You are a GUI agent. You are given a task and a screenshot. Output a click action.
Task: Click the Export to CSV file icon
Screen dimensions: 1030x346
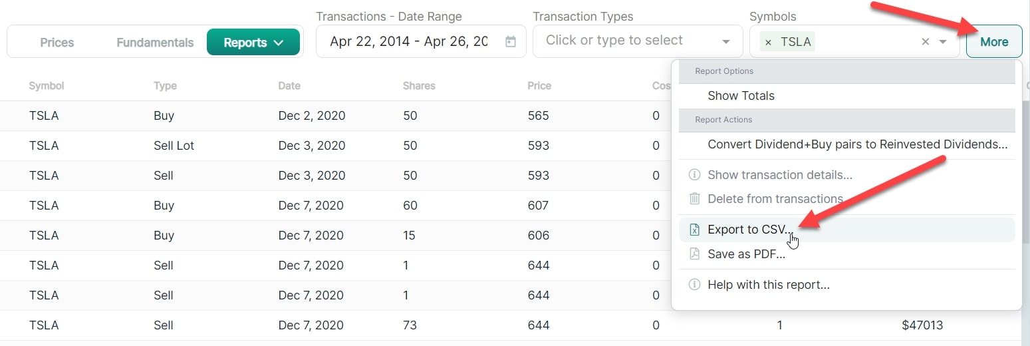pos(694,230)
